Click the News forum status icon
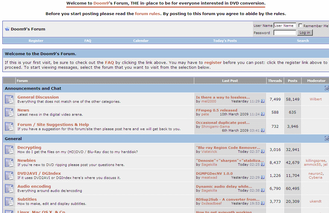Image resolution: width=329 pixels, height=213 pixels. (x=9, y=112)
